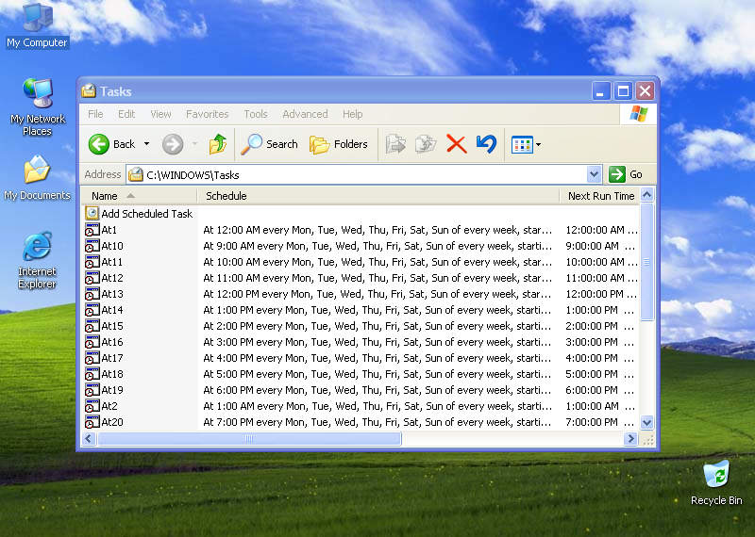Minimize the Tasks window
Viewport: 755px width, 537px height.
click(600, 90)
